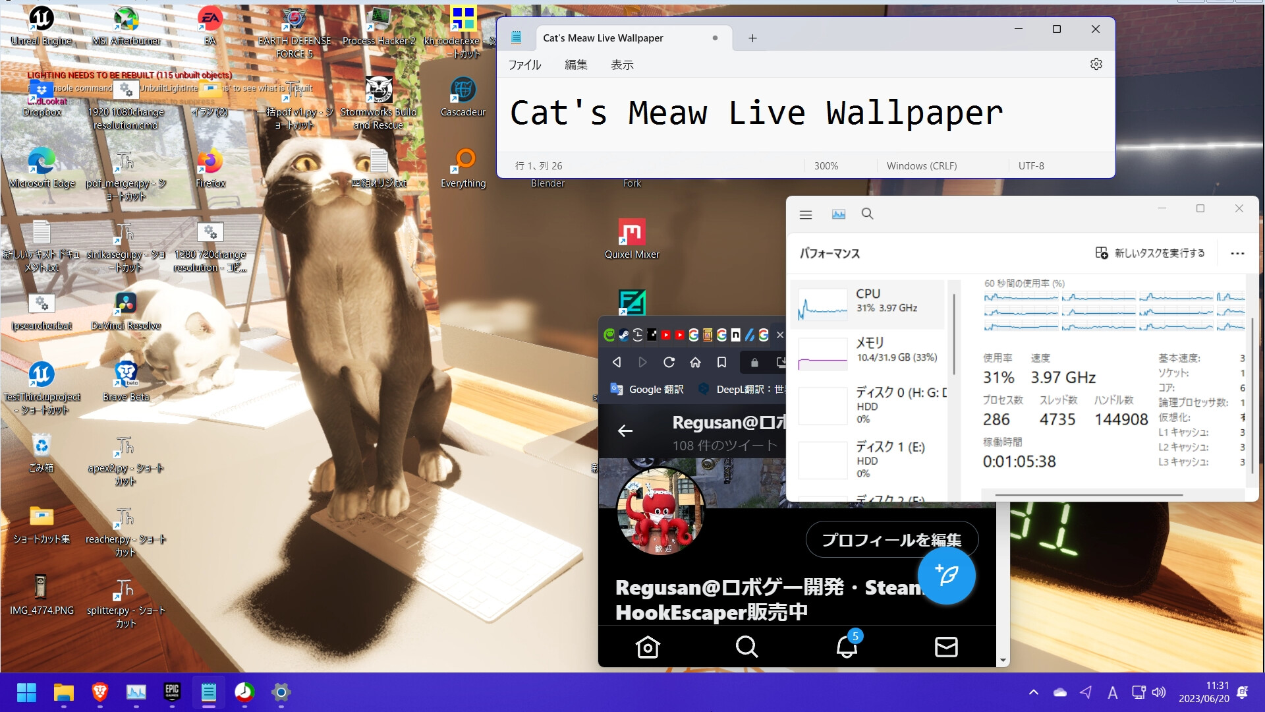1265x712 pixels.
Task: Reload the current page in the browser
Action: [668, 362]
